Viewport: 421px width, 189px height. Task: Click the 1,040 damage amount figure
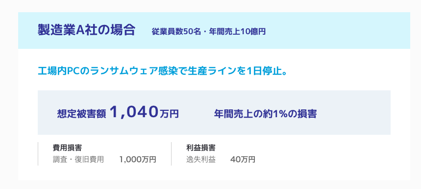[134, 112]
